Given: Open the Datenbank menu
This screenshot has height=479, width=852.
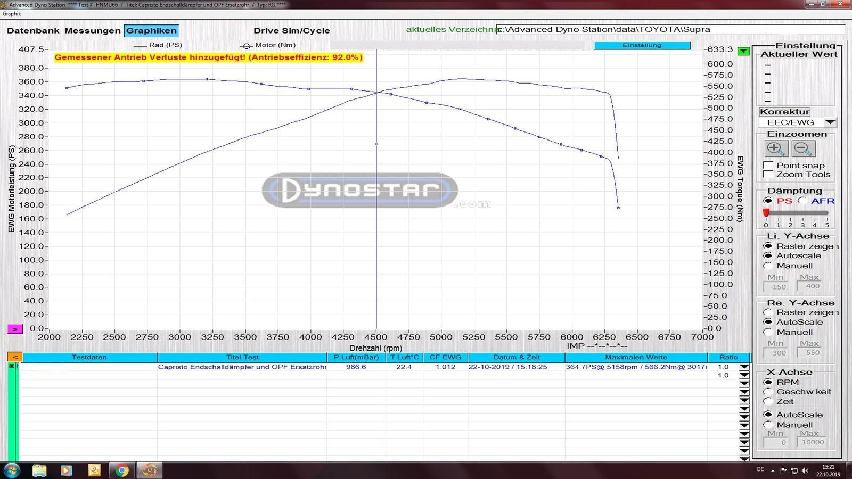Looking at the screenshot, I should click(33, 31).
